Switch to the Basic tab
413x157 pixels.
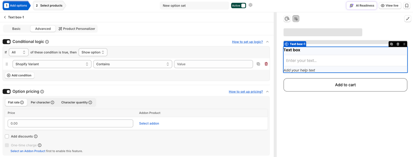click(16, 29)
